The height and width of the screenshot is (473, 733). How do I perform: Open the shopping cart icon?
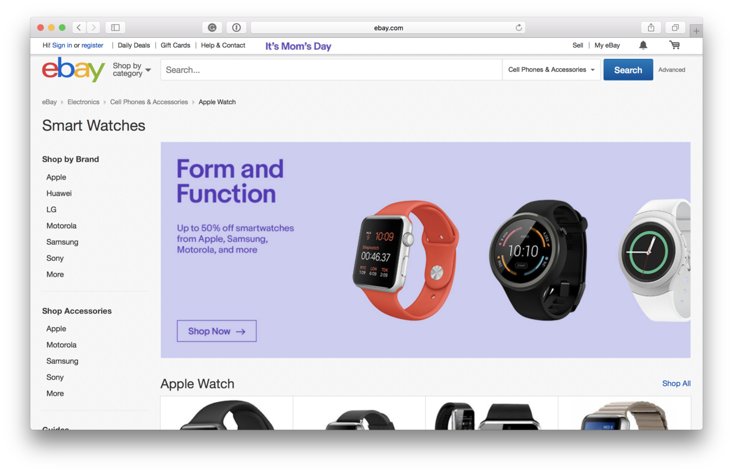click(674, 45)
